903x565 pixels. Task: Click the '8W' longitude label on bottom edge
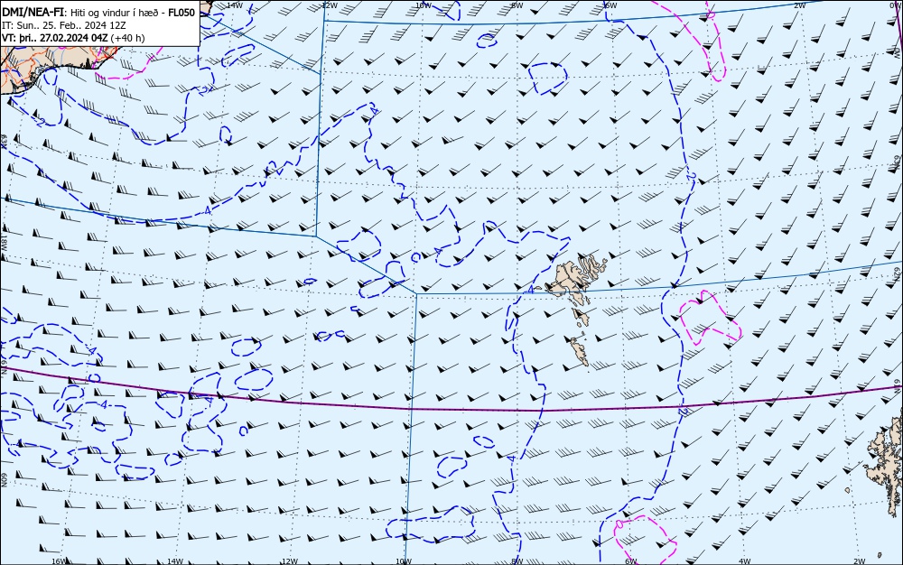(x=517, y=561)
